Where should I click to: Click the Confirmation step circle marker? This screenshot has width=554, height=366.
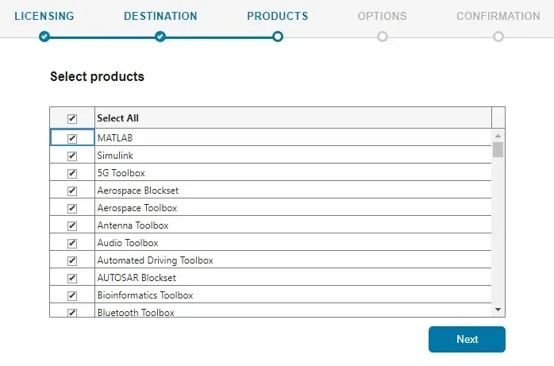pos(498,37)
